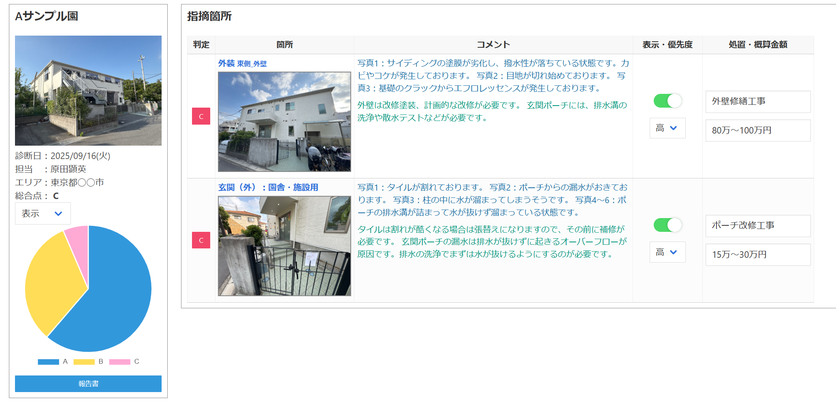Click the ポーチ改修工事 input field
This screenshot has height=405, width=836.
click(x=757, y=226)
